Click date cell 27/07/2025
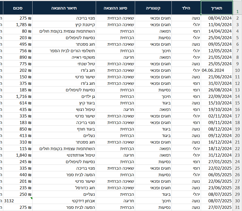 pyautogui.click(x=217, y=207)
